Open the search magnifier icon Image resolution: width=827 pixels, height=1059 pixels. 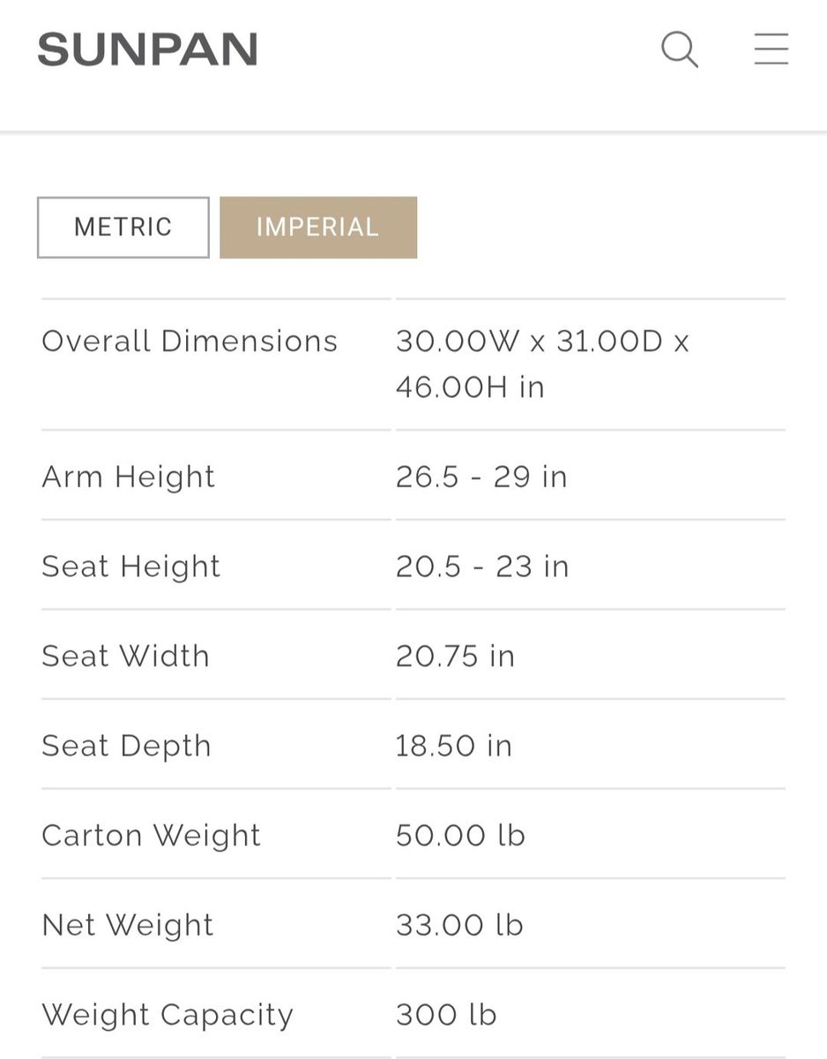pos(680,49)
